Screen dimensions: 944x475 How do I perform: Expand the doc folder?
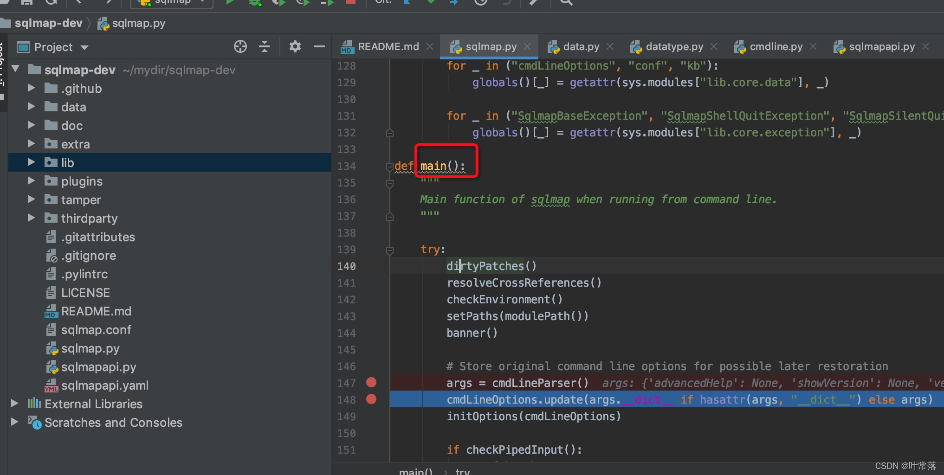[31, 125]
